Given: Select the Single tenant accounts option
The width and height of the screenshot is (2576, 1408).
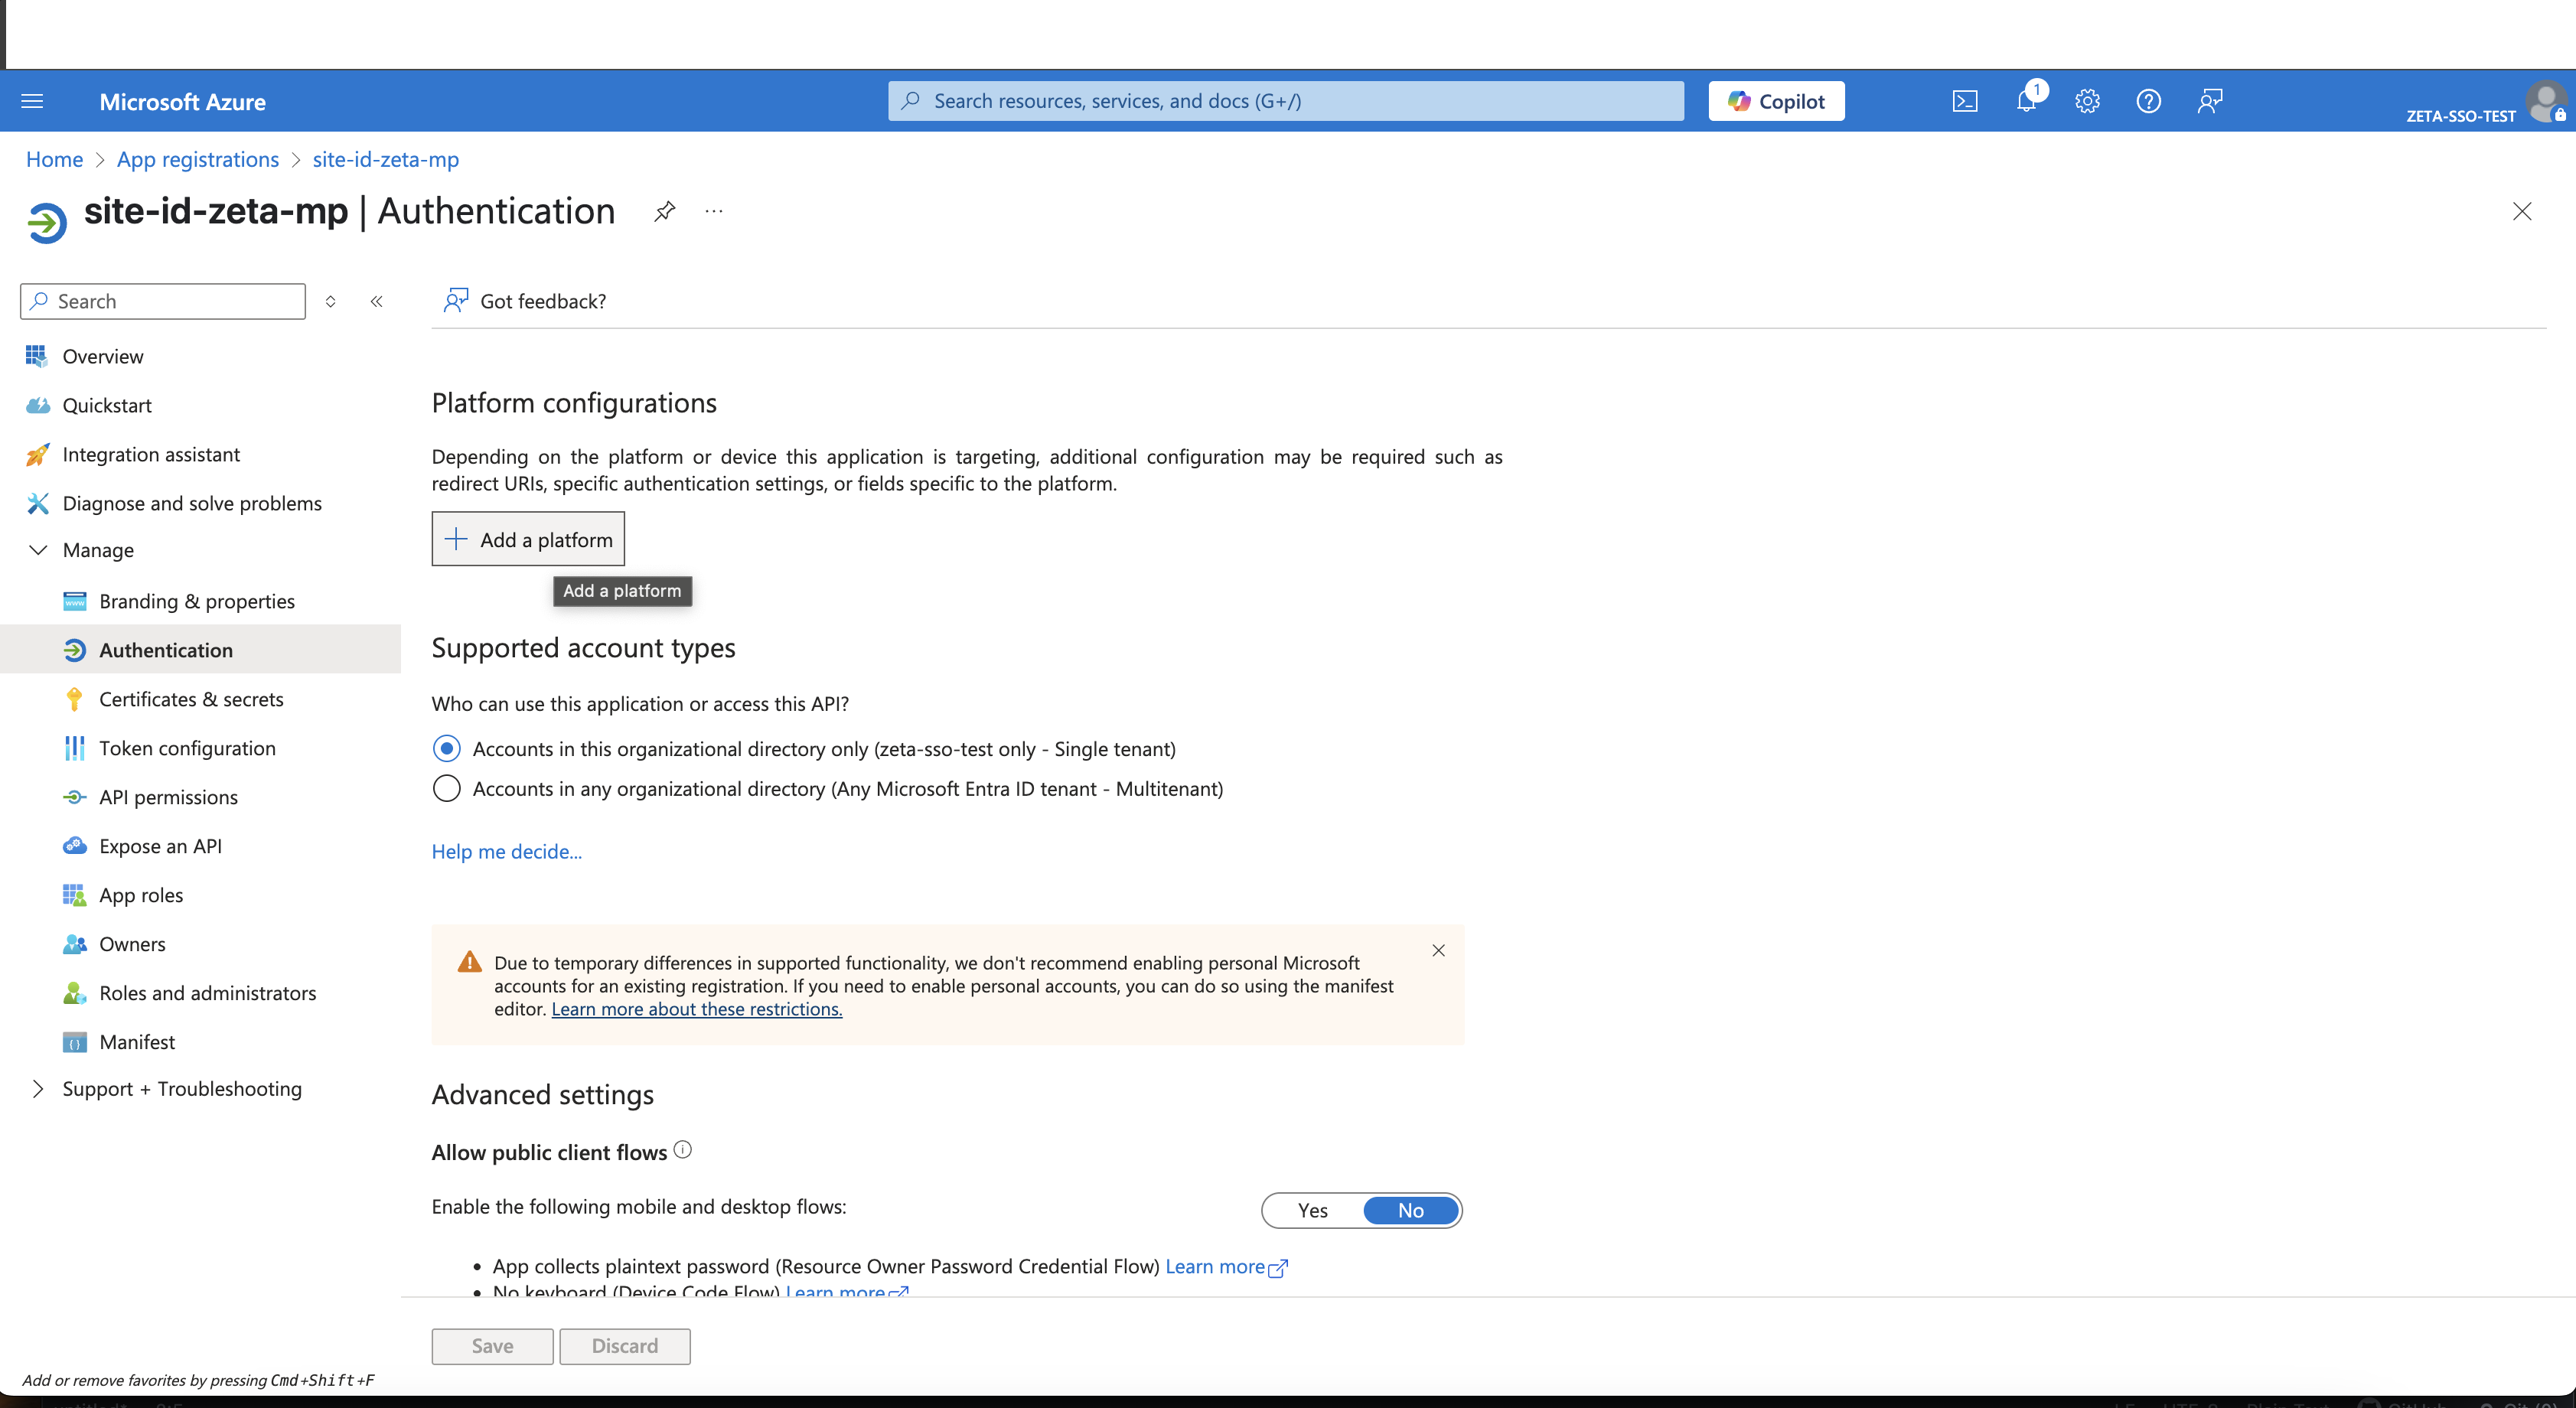Looking at the screenshot, I should click(x=447, y=749).
